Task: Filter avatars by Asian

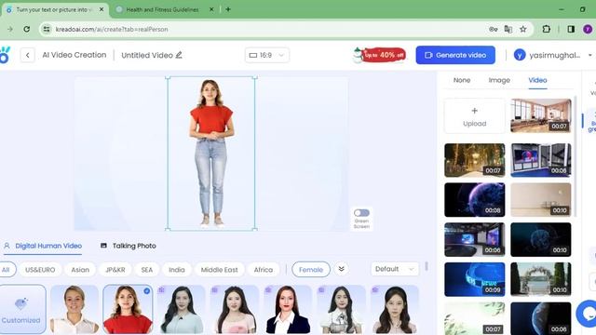Action: point(80,270)
